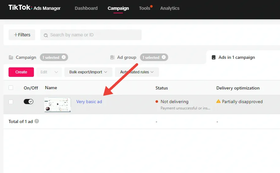Click the Not delivering status text
Viewport: 280px width, 173px height.
click(x=175, y=102)
